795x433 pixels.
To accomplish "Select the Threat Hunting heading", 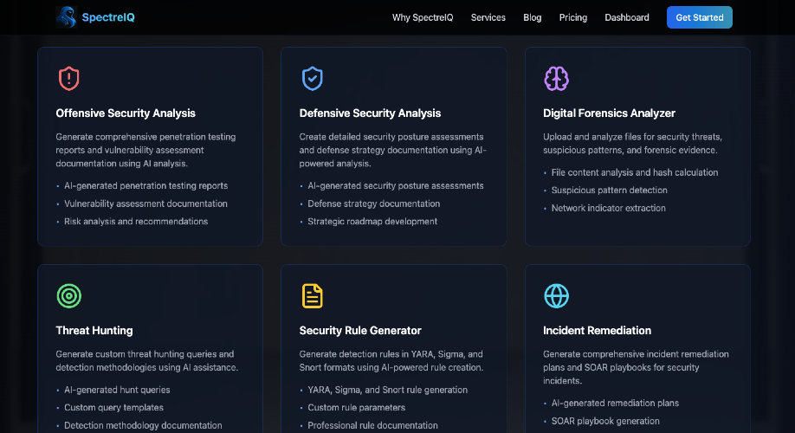I will 94,331.
